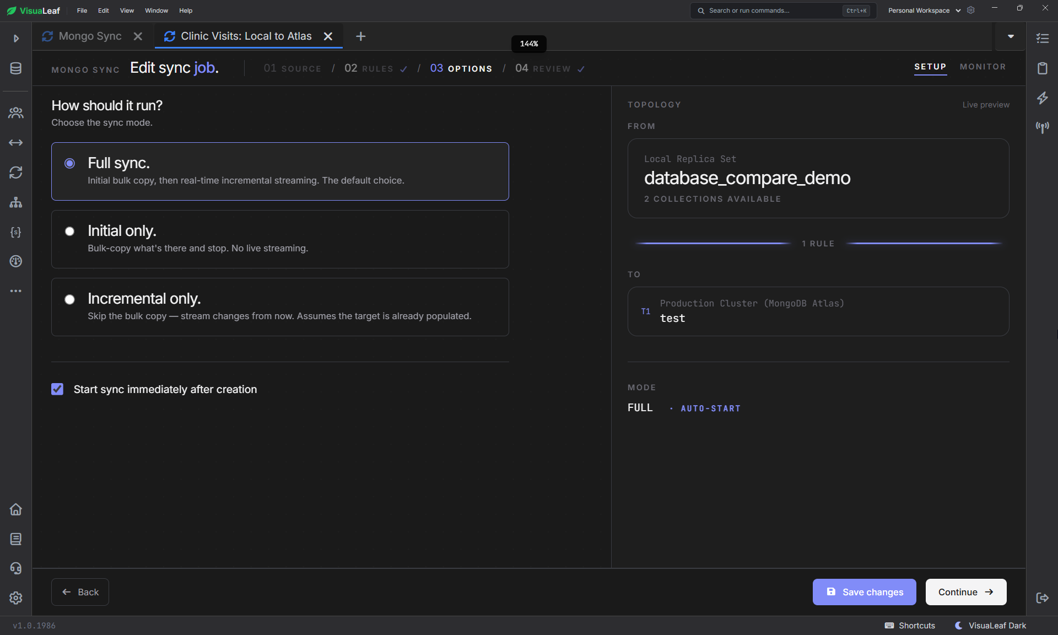This screenshot has width=1058, height=635.
Task: Uncheck Start sync immediately after creation
Action: pos(57,389)
